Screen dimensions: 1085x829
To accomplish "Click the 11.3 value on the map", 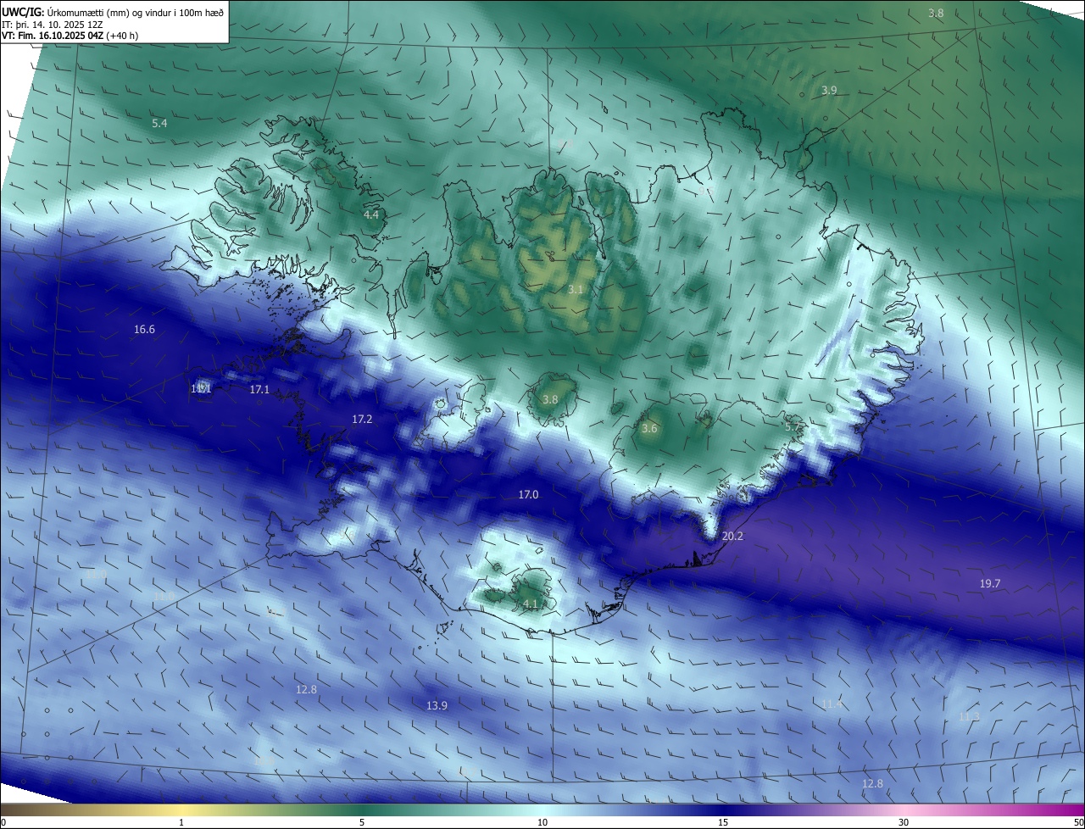I will click(969, 717).
